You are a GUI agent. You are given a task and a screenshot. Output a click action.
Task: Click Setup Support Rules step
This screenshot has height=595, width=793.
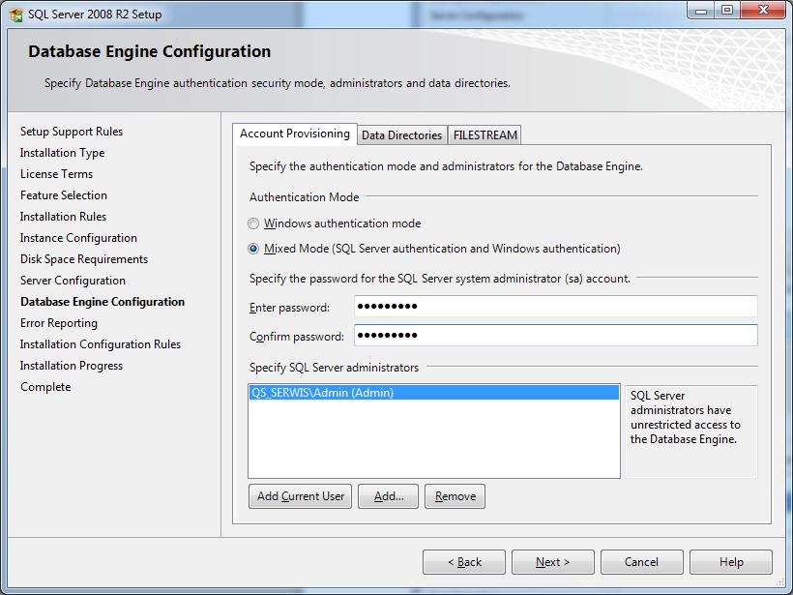72,132
